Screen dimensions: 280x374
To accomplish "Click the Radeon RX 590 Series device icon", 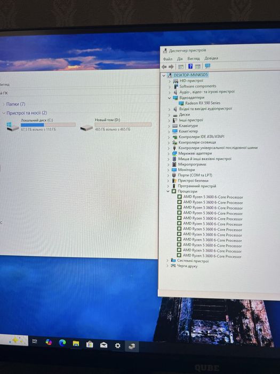I will [x=181, y=103].
